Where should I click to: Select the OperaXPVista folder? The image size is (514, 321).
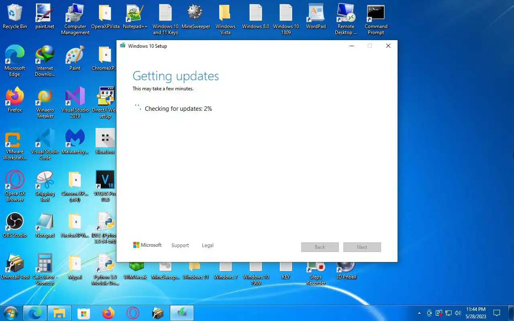click(x=105, y=17)
